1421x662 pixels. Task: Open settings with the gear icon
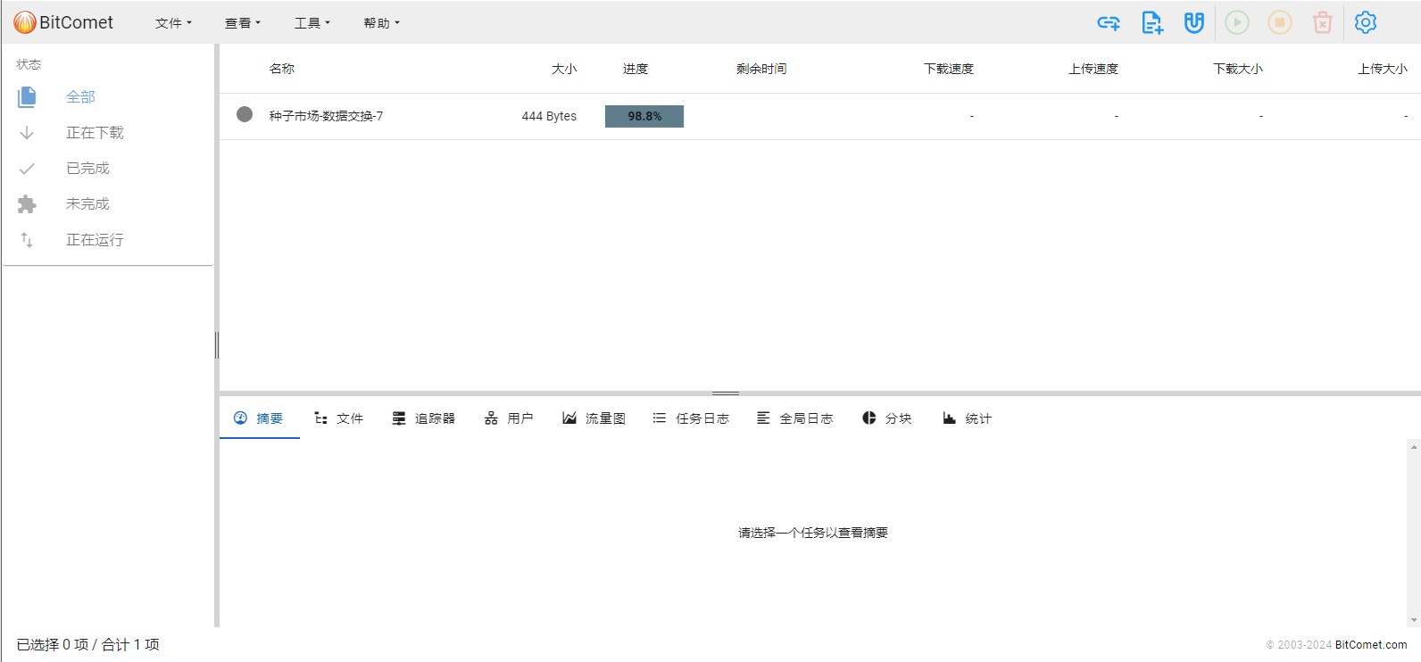[1366, 23]
